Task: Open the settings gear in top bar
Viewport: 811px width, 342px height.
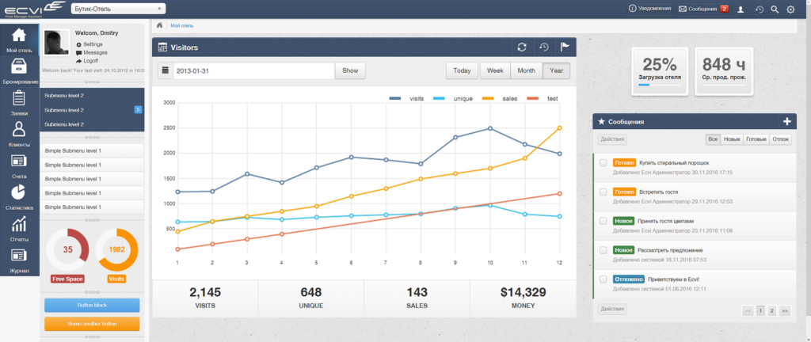Action: (x=790, y=9)
